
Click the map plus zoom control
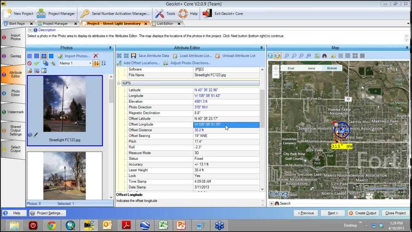[276, 68]
